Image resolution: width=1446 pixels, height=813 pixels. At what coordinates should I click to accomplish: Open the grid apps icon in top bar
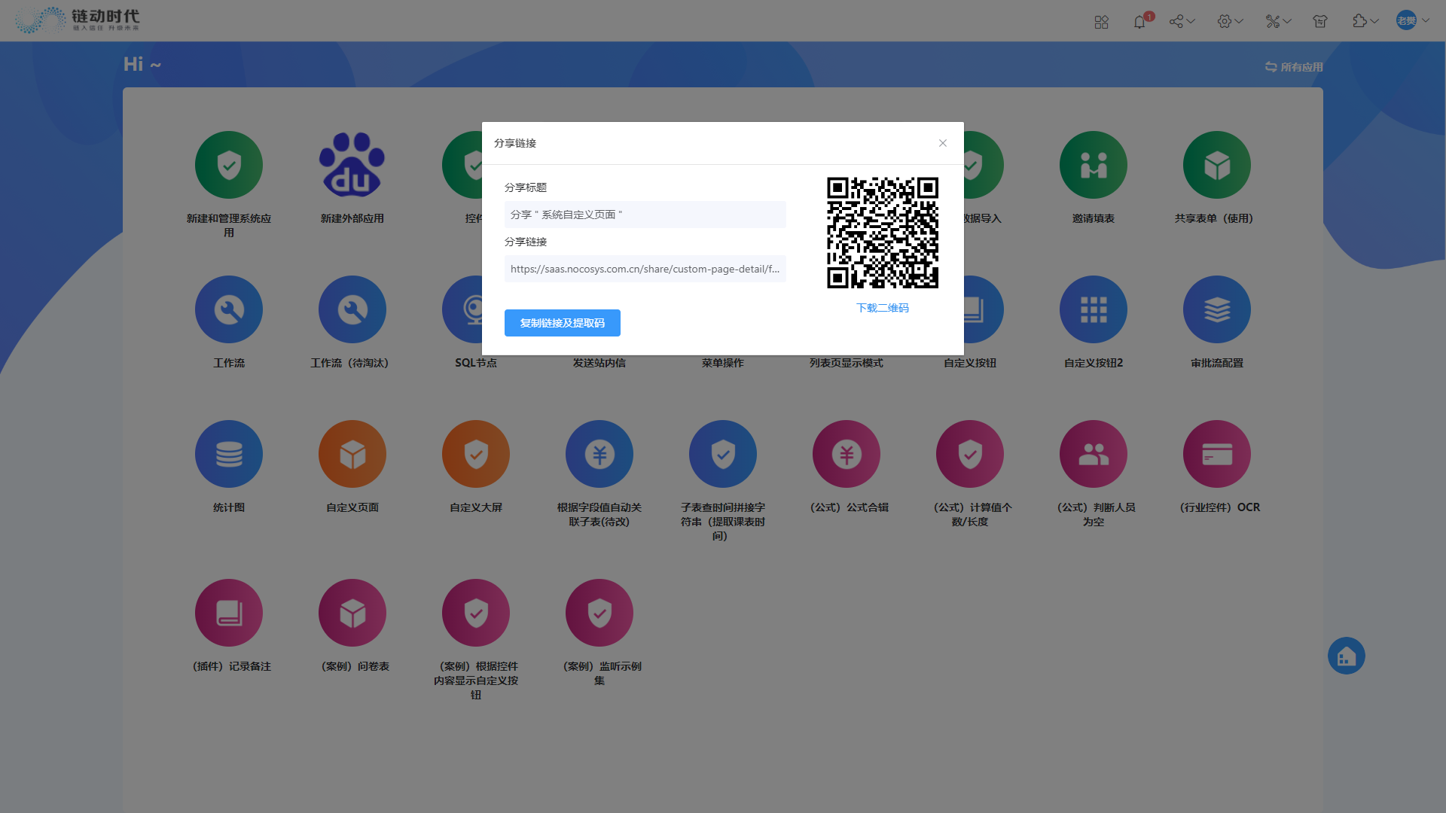tap(1102, 22)
